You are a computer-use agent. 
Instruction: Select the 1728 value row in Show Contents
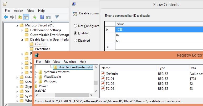pyautogui.click(x=159, y=30)
